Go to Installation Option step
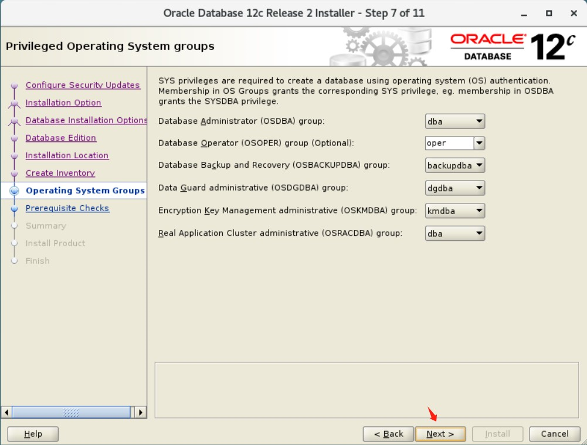The height and width of the screenshot is (445, 587). (63, 103)
